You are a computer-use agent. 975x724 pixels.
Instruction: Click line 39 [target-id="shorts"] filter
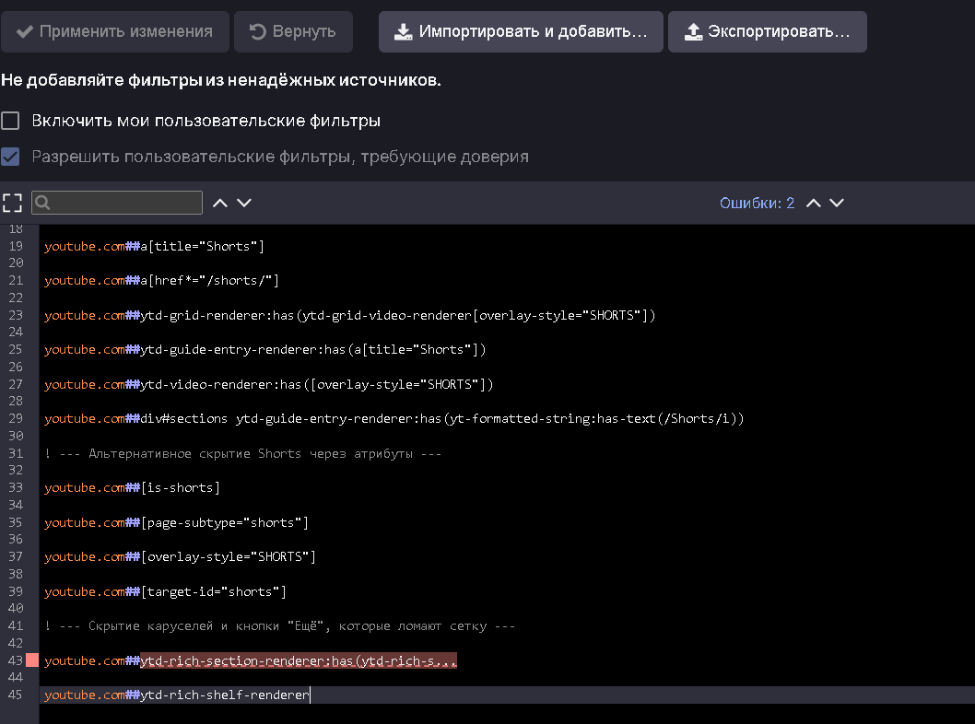tap(165, 591)
